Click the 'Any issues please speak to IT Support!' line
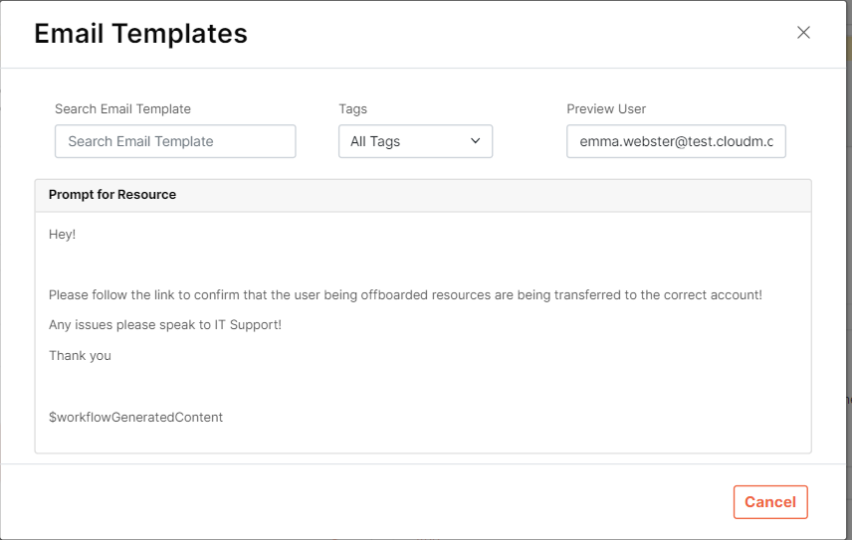Viewport: 852px width, 540px height. pyautogui.click(x=165, y=325)
